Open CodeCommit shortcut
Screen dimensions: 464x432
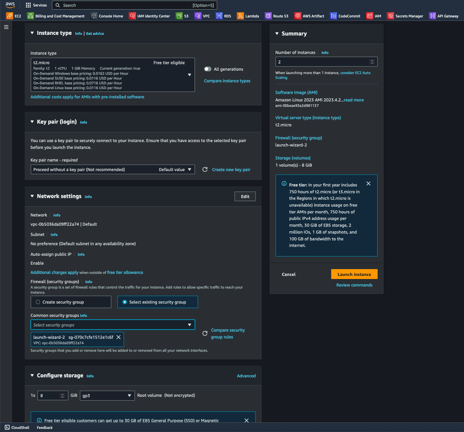pos(346,16)
